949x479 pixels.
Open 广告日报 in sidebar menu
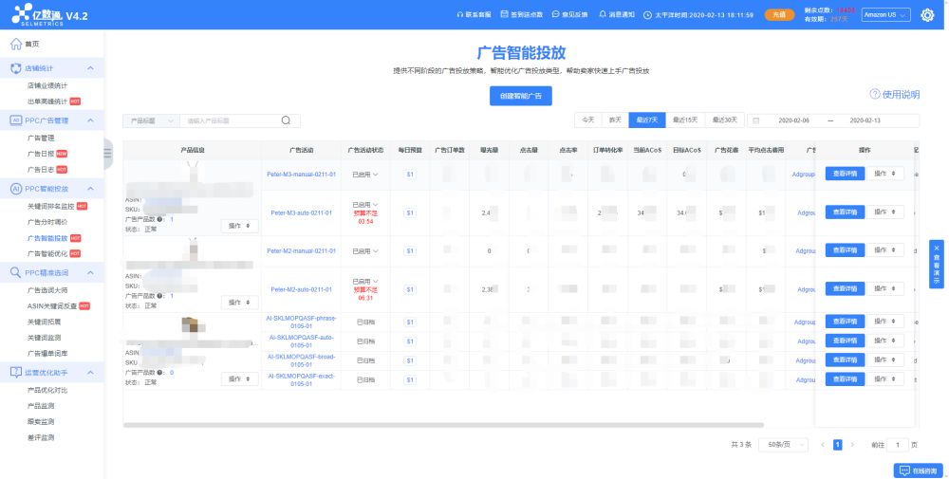tap(41, 154)
